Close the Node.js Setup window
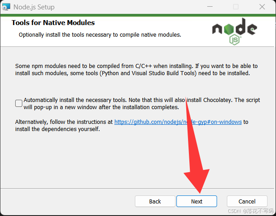The width and height of the screenshot is (276, 216). tap(262, 7)
